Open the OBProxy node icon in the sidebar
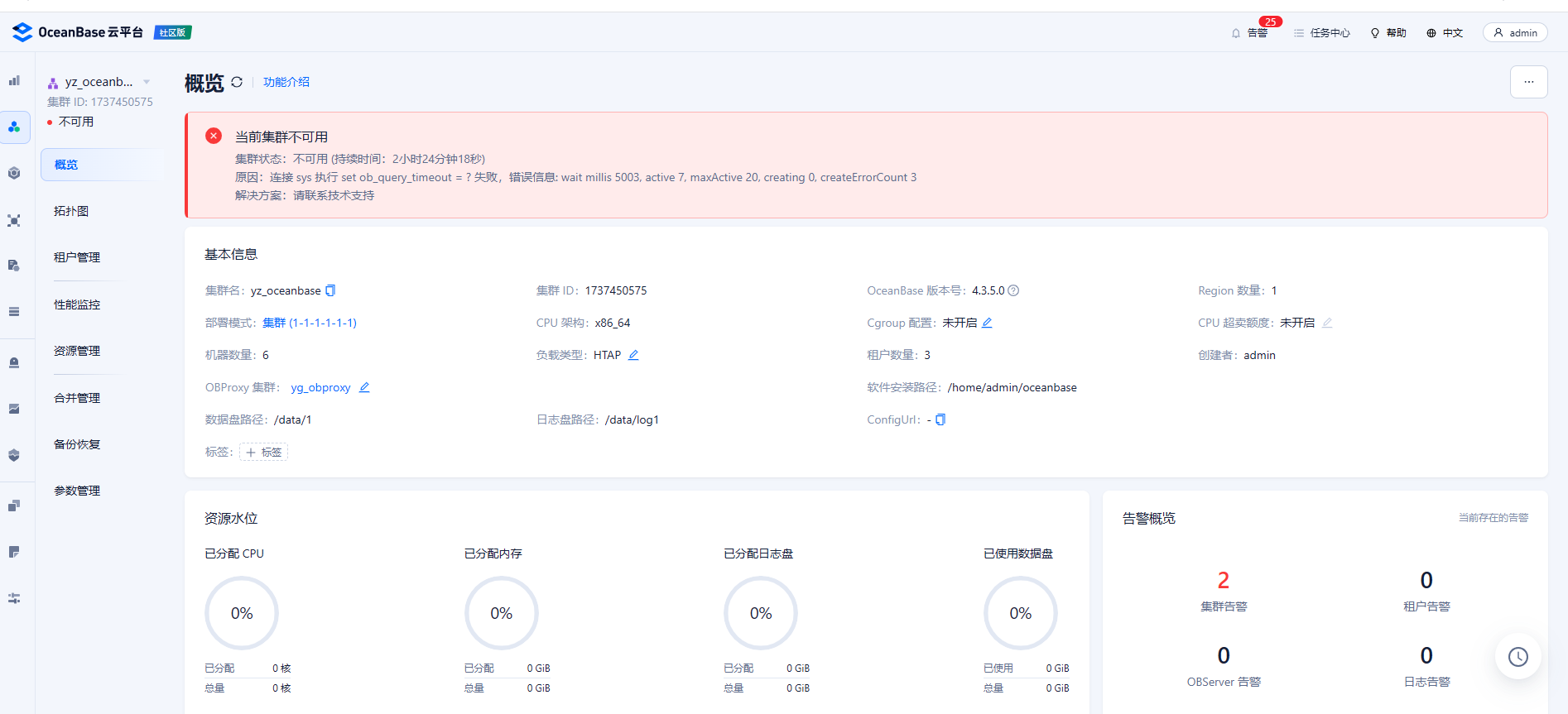Viewport: 1568px width, 714px height. (14, 221)
